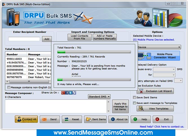The height and width of the screenshot is (136, 188).
Task: Enable Save Sent Items checkbox
Action: 134,97
